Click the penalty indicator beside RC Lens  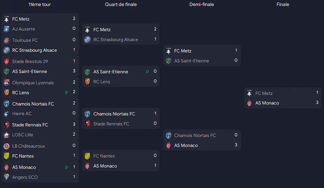tap(66, 92)
